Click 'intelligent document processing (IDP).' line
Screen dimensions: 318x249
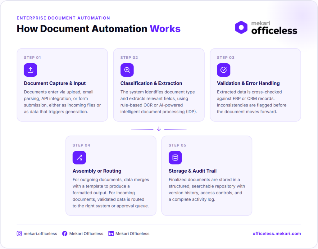(x=159, y=112)
